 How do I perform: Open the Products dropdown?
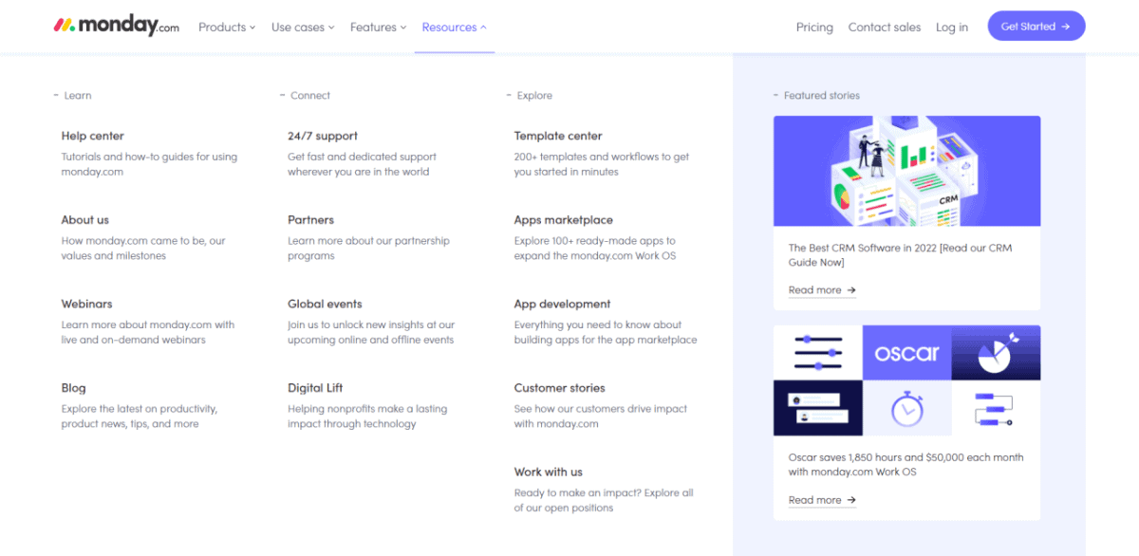(226, 27)
